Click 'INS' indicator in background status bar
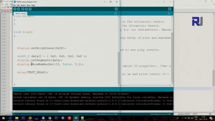Image resolution: width=215 pixels, height=121 pixels. click(x=210, y=114)
